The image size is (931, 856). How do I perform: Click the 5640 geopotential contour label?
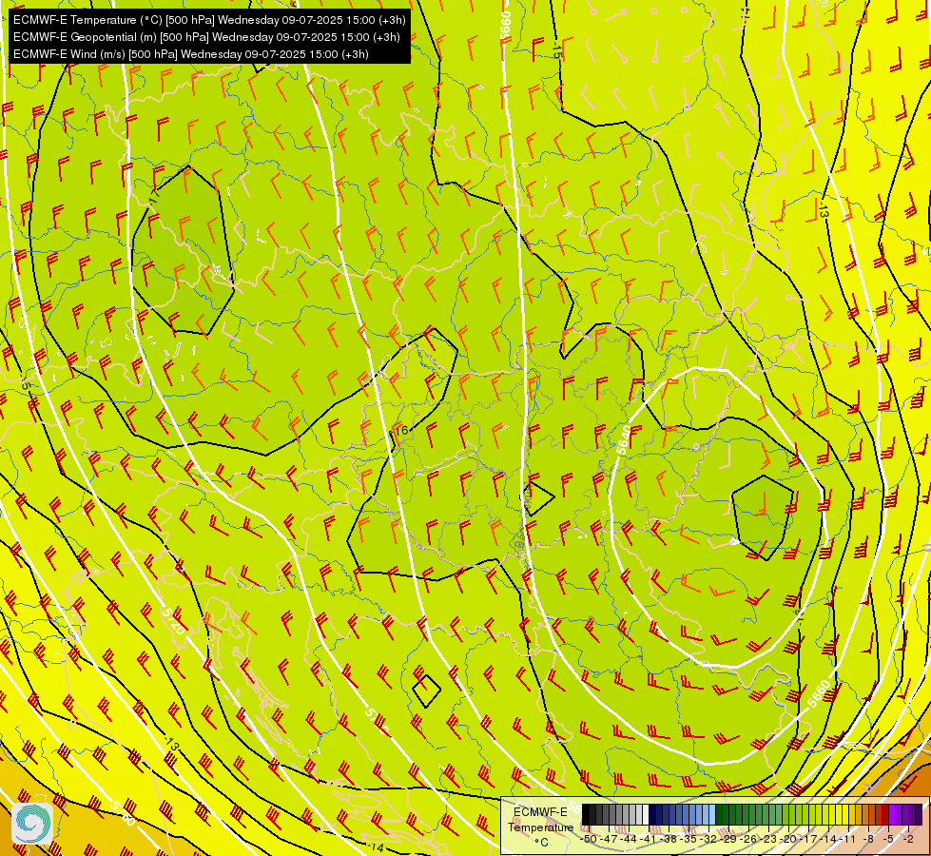click(624, 439)
